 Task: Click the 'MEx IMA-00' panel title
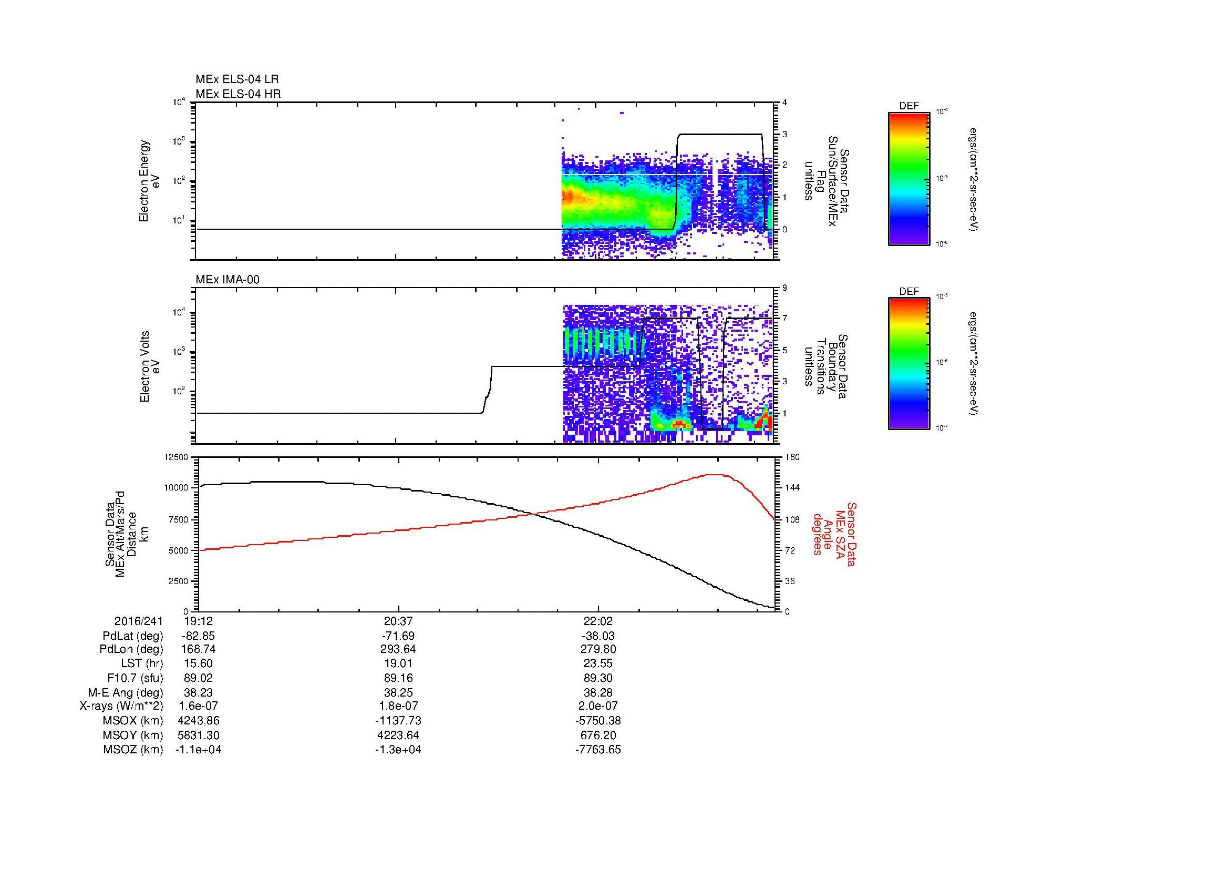point(228,280)
